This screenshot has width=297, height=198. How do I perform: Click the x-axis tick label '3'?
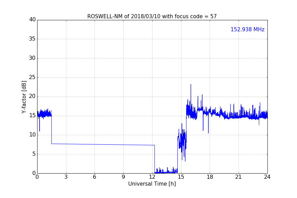[x=66, y=177]
